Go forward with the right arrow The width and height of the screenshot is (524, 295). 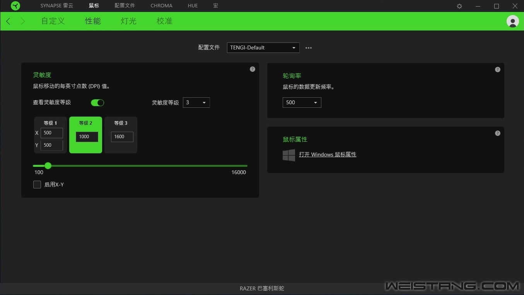tap(23, 21)
